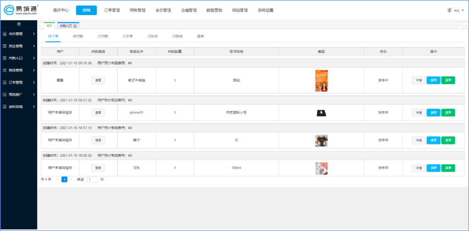469x231 pixels.
Task: Select the 已发货 status tab
Action: tap(152, 36)
